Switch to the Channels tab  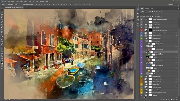click(x=147, y=8)
